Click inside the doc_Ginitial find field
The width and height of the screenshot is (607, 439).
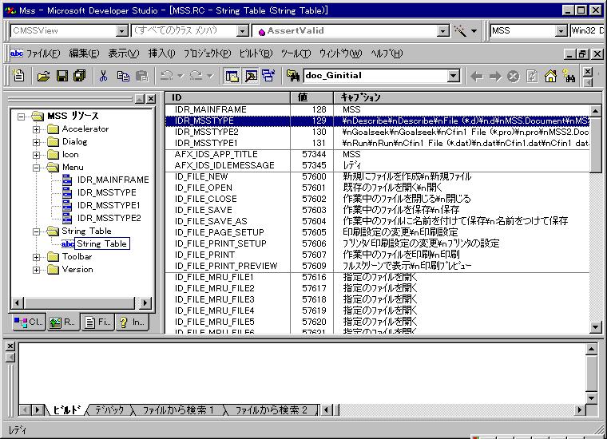pos(375,76)
